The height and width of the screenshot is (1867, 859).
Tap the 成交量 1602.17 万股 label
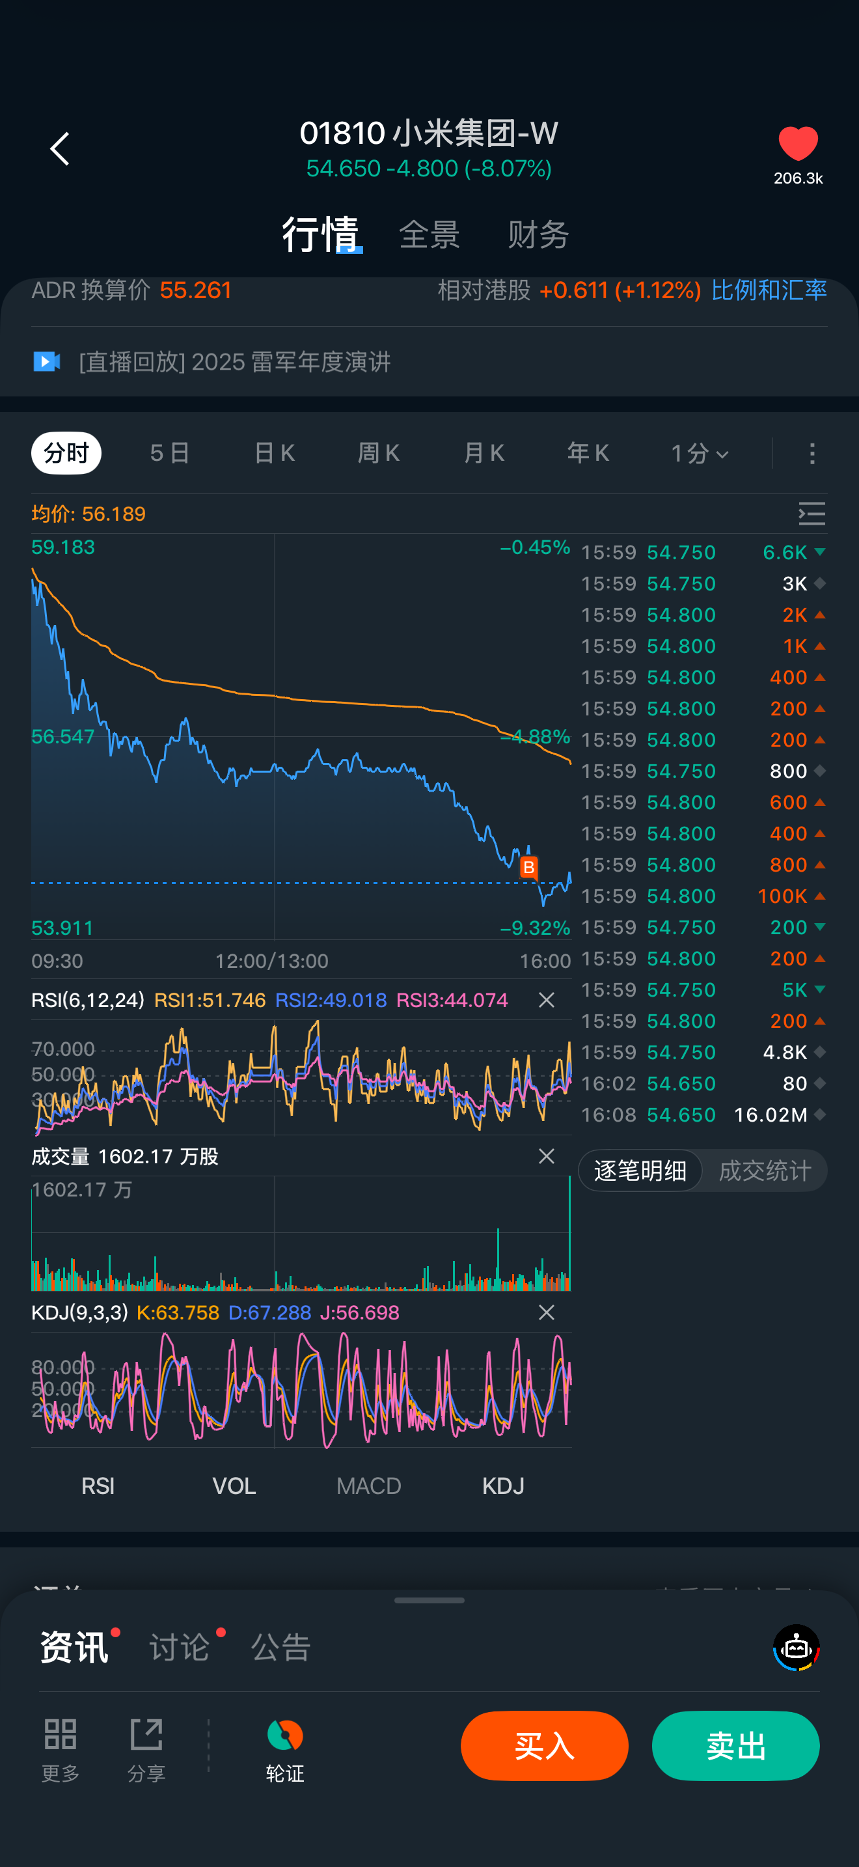coord(124,1156)
